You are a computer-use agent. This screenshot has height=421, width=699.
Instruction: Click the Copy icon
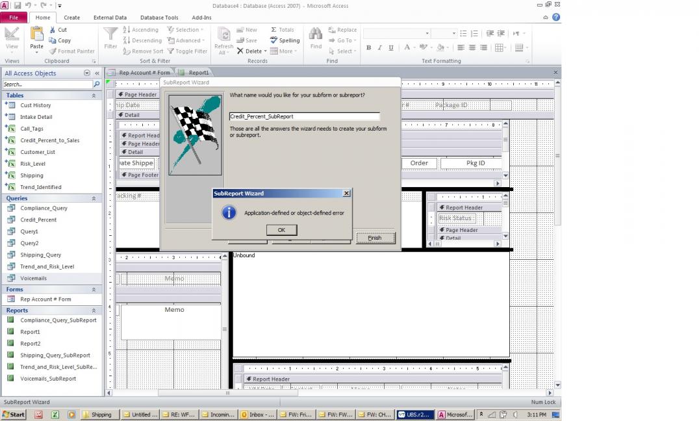pos(53,40)
